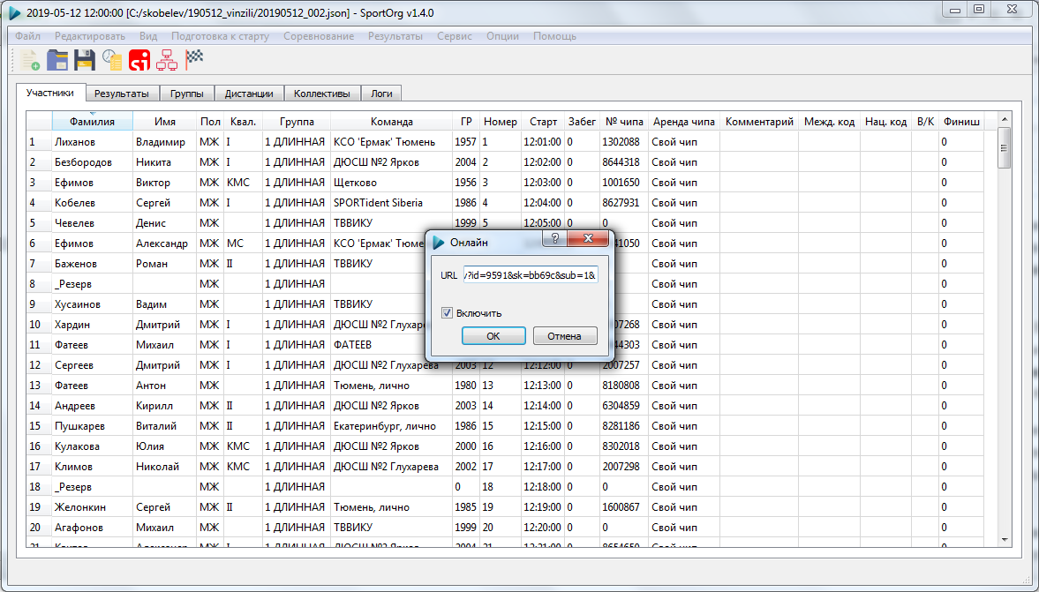The height and width of the screenshot is (592, 1039).
Task: Click chip number 8644318
Action: (624, 162)
